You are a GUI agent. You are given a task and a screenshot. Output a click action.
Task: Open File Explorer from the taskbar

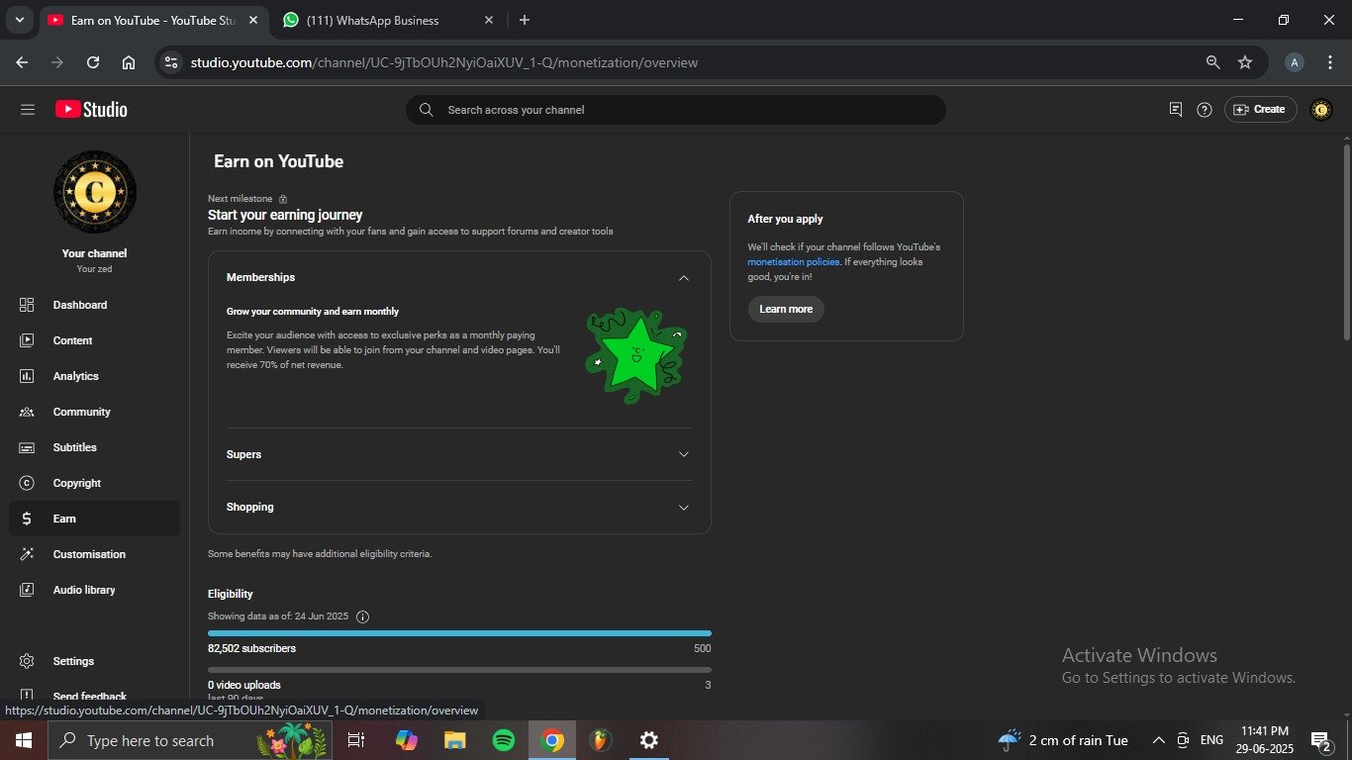(x=455, y=740)
